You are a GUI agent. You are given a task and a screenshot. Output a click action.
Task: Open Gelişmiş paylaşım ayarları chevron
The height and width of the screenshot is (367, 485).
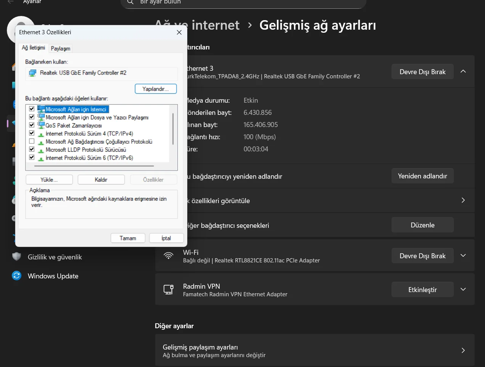click(x=463, y=350)
